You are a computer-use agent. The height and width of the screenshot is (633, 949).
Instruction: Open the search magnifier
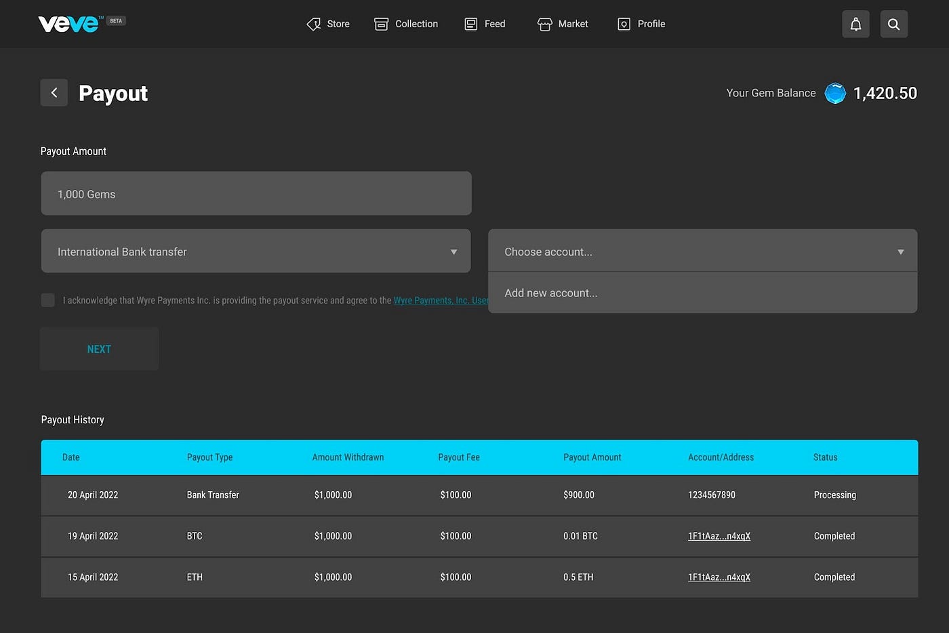pos(893,24)
